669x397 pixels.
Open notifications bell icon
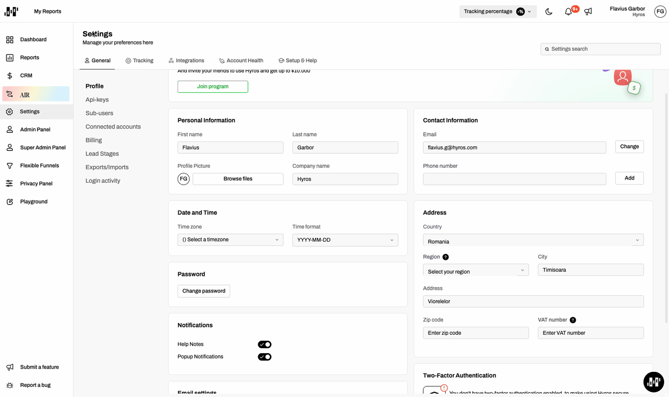coord(568,12)
